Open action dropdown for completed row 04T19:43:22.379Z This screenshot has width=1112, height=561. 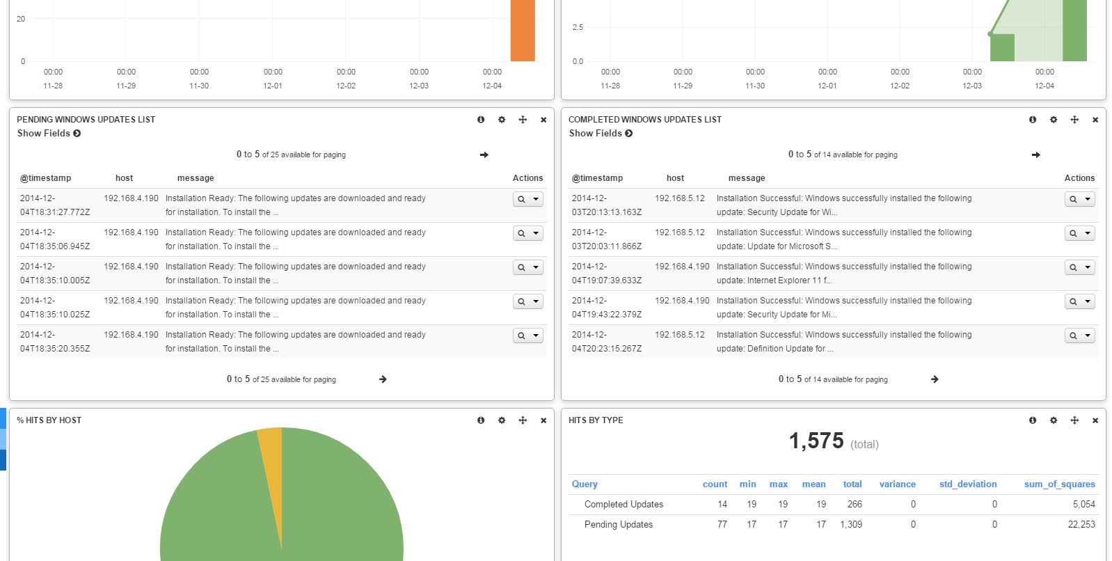[x=1088, y=301]
